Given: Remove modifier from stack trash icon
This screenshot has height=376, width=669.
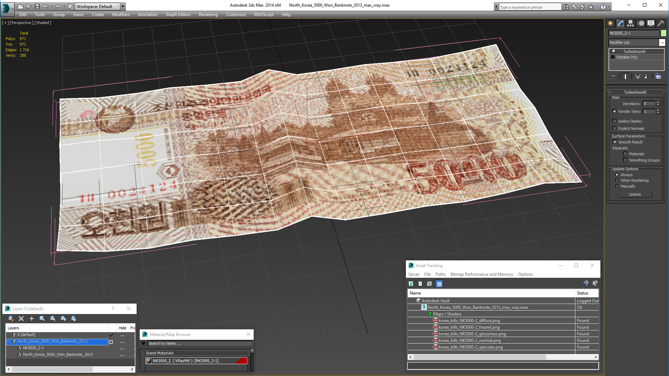Looking at the screenshot, I should (646, 77).
